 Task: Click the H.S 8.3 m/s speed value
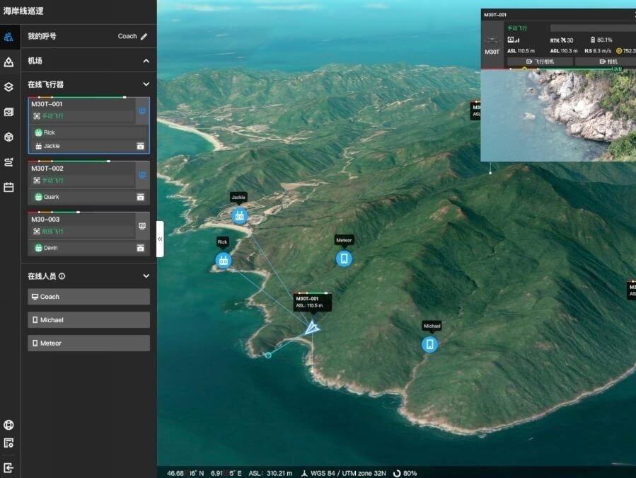(x=598, y=51)
